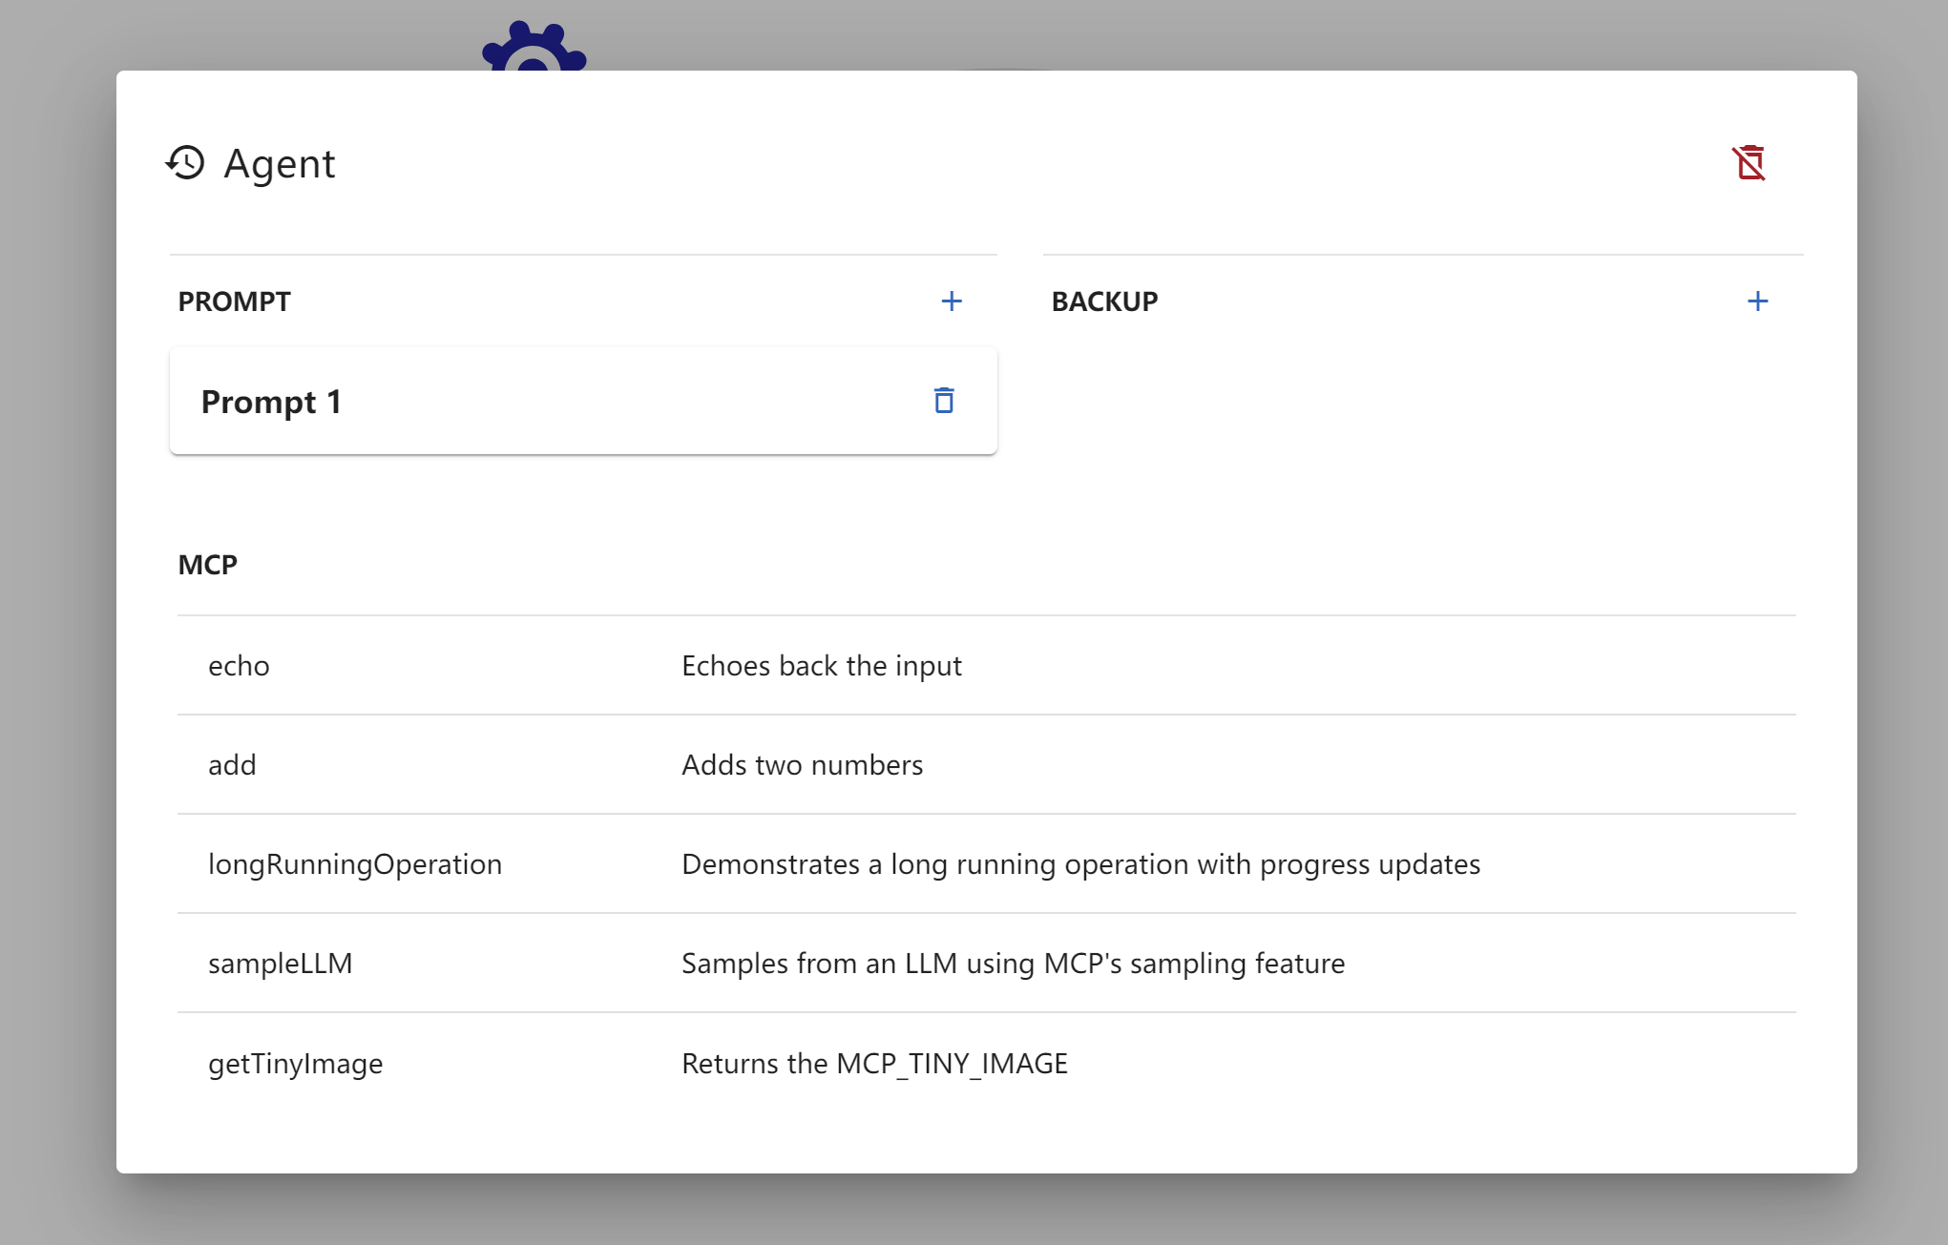
Task: Click the Agent dialog title
Action: pos(279,164)
